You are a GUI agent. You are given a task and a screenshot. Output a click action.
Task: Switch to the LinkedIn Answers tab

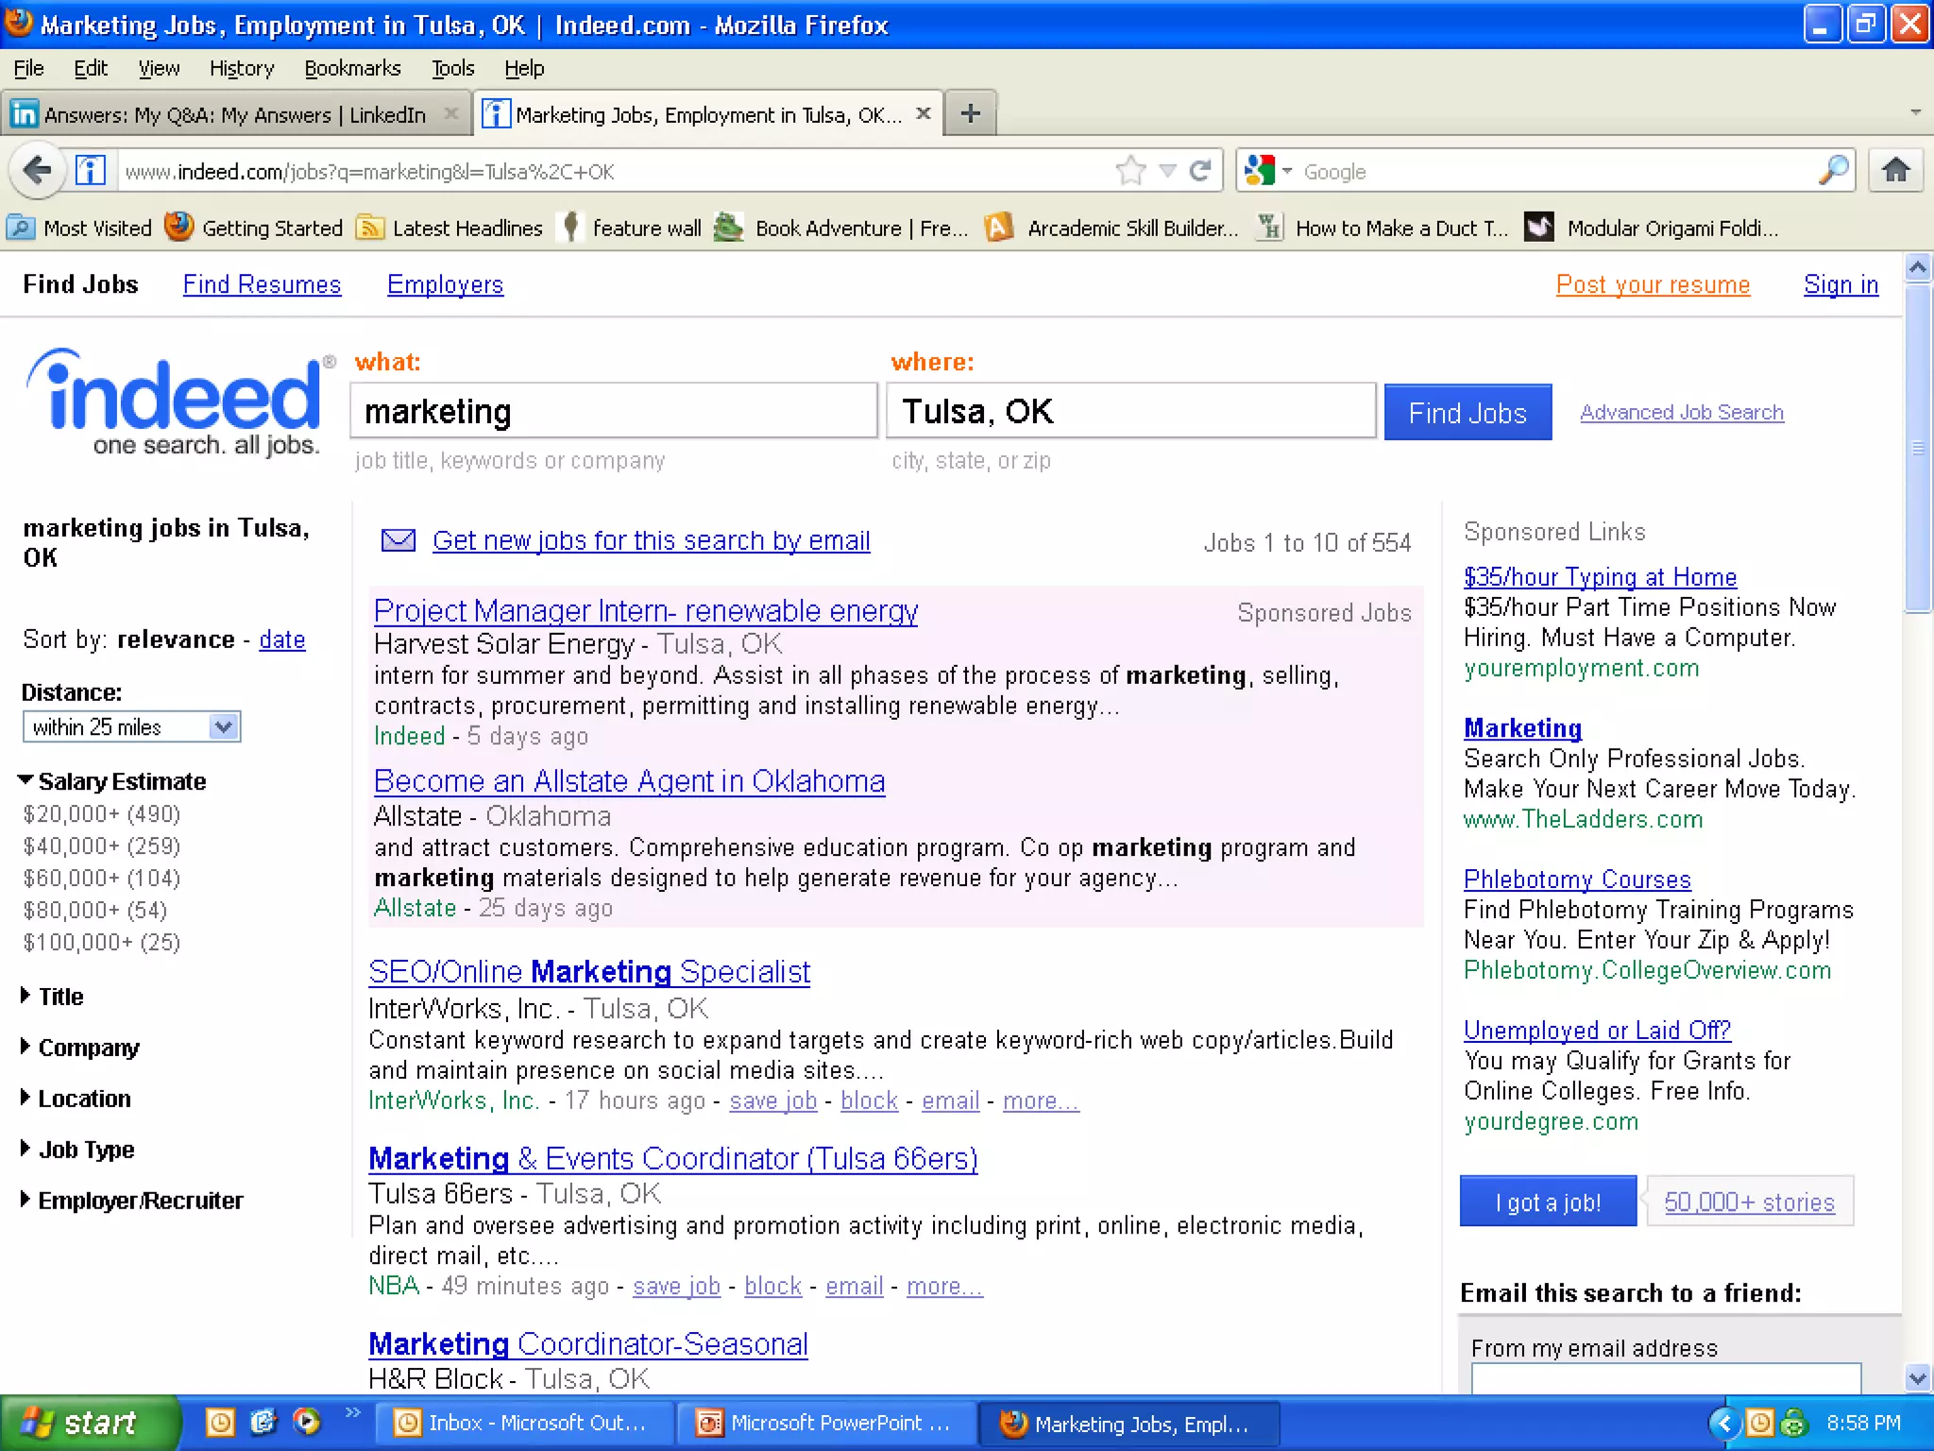234,114
